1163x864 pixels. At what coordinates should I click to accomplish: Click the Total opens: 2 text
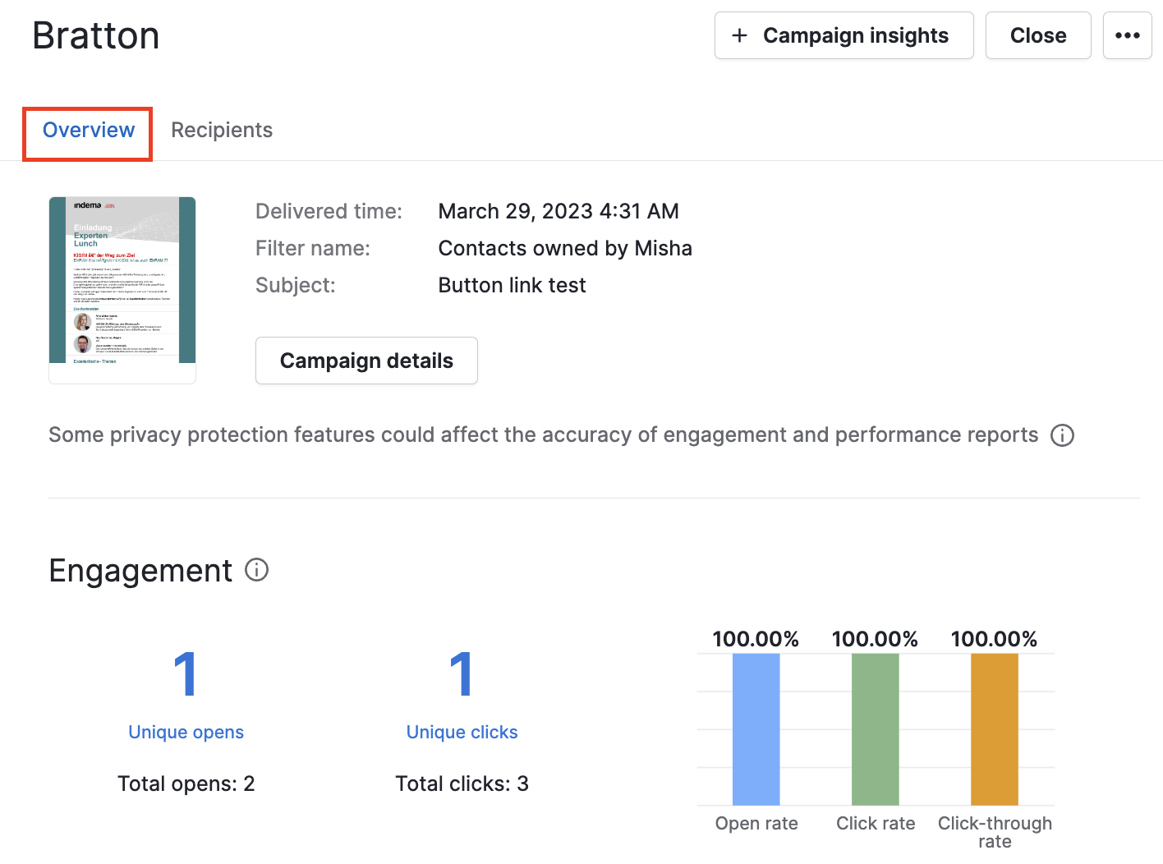click(x=186, y=783)
